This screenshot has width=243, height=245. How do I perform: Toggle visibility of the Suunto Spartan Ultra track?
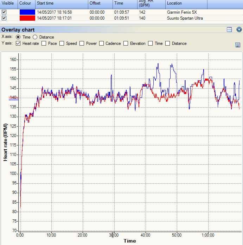[x=4, y=18]
